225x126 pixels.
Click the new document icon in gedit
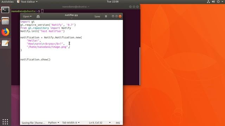click(38, 16)
